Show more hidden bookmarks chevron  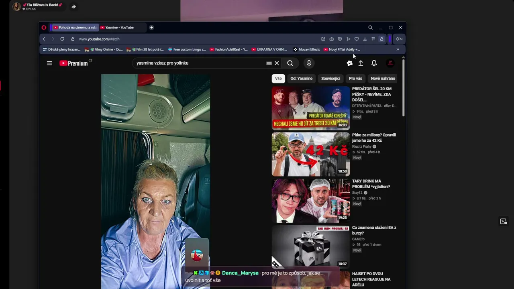(x=398, y=49)
